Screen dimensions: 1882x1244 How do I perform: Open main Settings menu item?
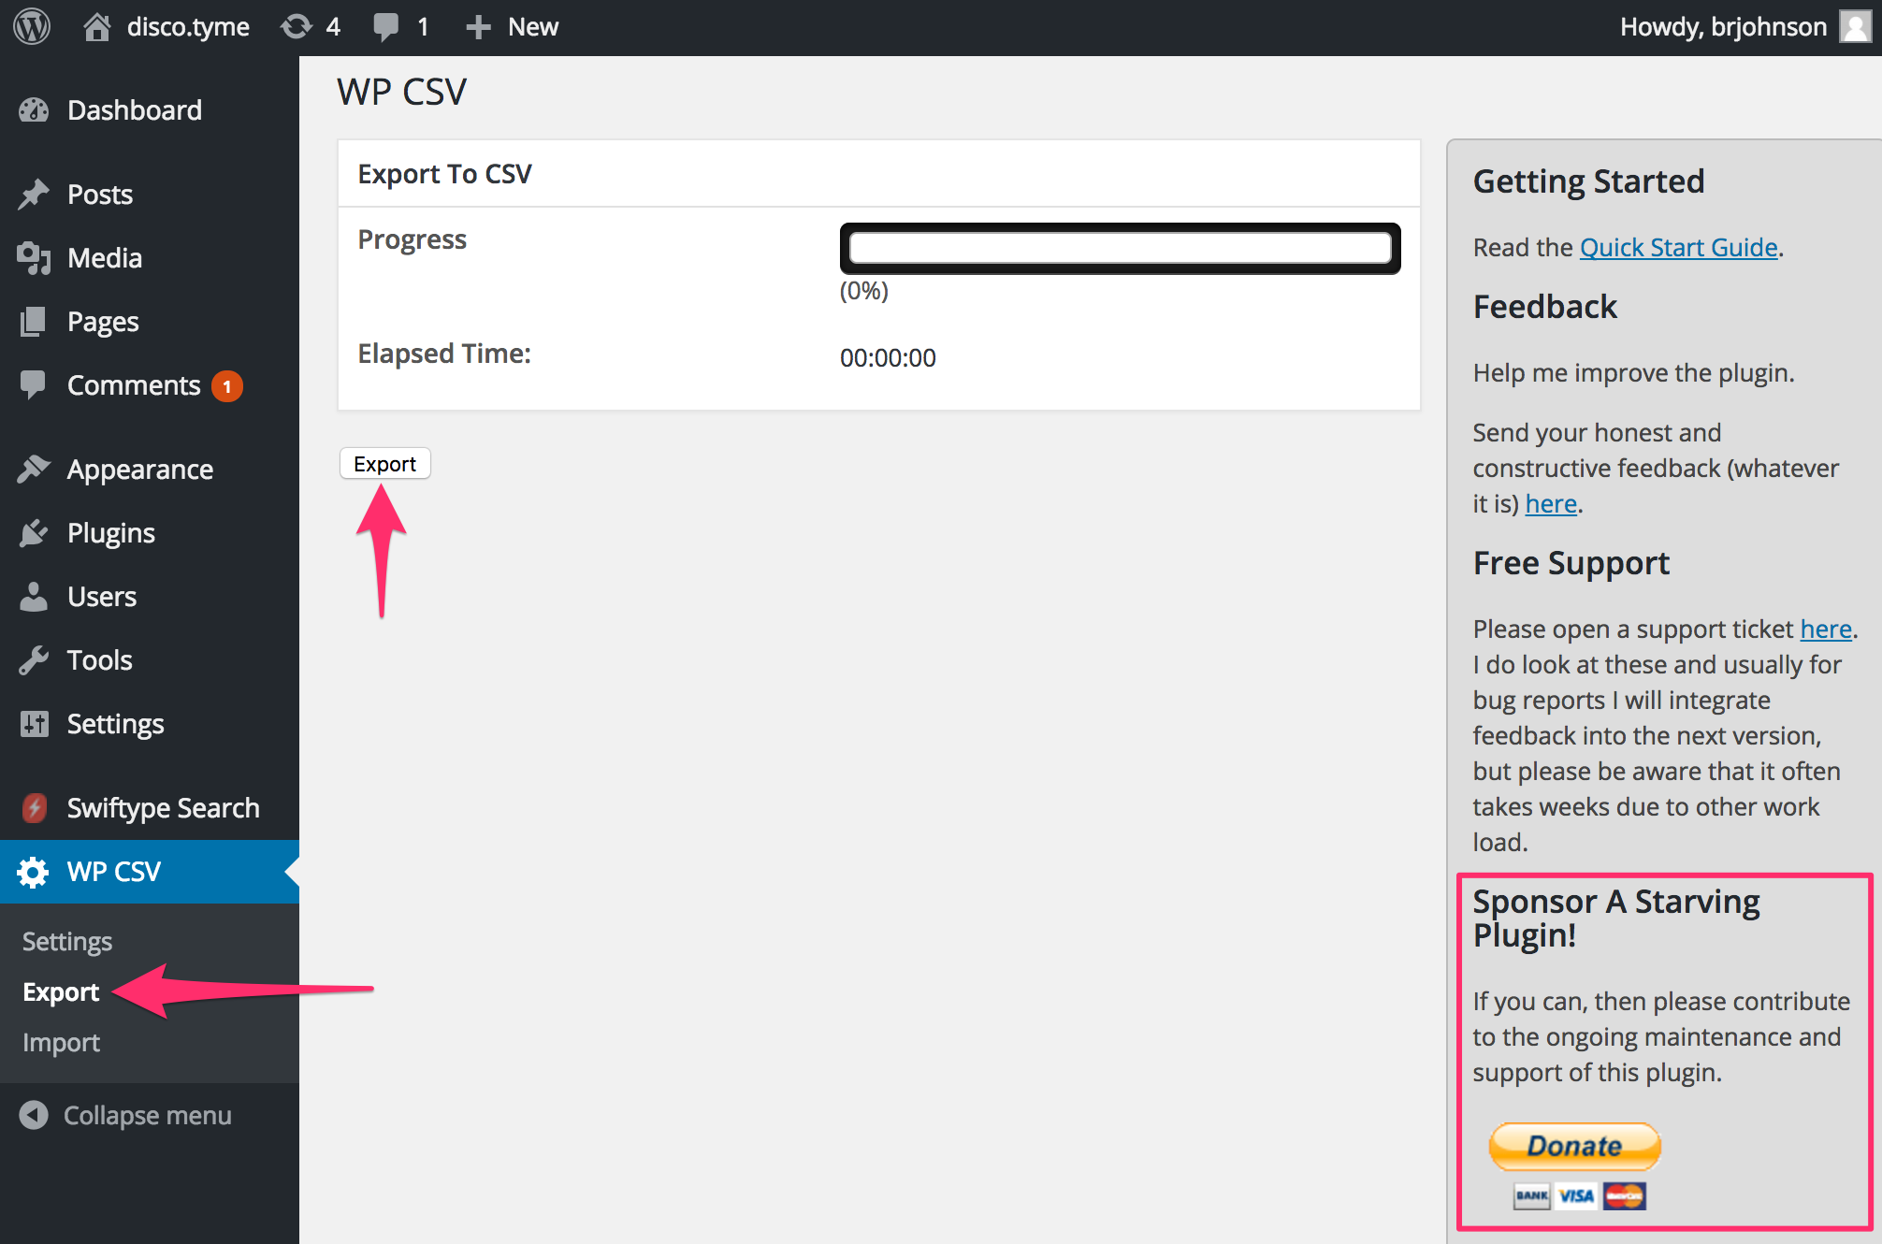pos(150,724)
